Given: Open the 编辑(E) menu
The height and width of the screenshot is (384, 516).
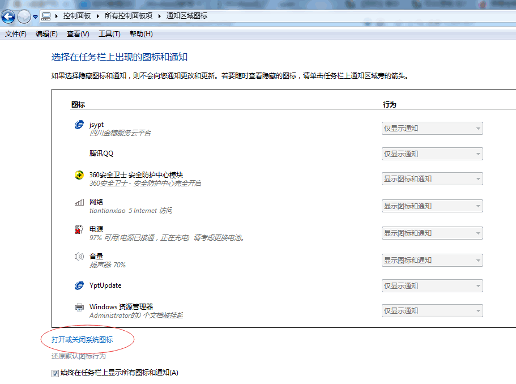Looking at the screenshot, I should (46, 34).
